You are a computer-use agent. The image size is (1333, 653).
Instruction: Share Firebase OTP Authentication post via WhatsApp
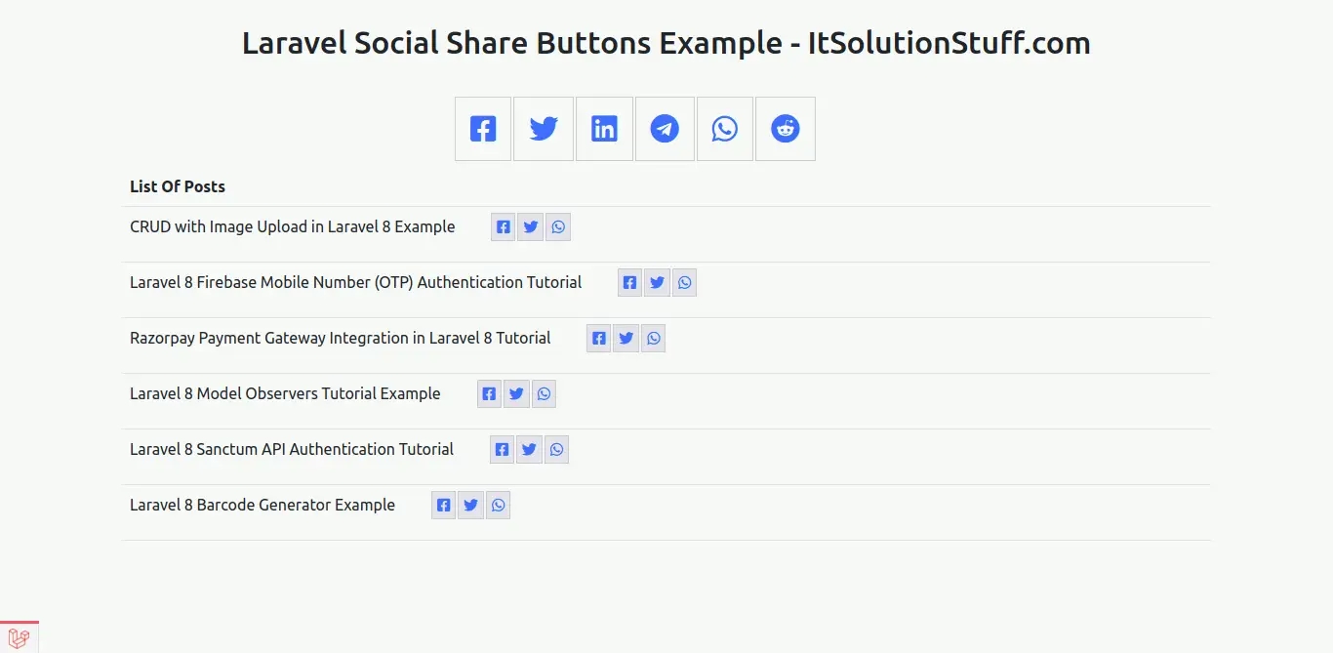click(x=685, y=283)
